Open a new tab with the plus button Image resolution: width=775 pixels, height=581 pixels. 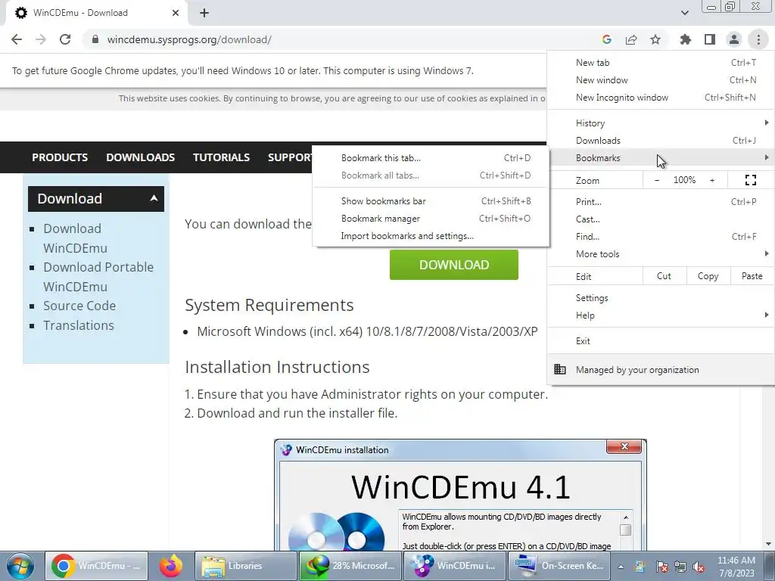tap(204, 13)
